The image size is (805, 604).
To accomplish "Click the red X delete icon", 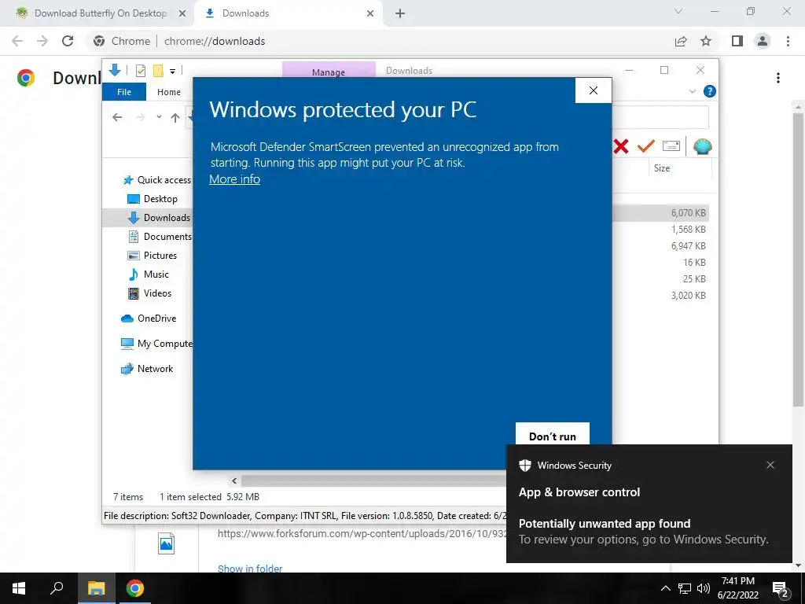I will tap(621, 146).
